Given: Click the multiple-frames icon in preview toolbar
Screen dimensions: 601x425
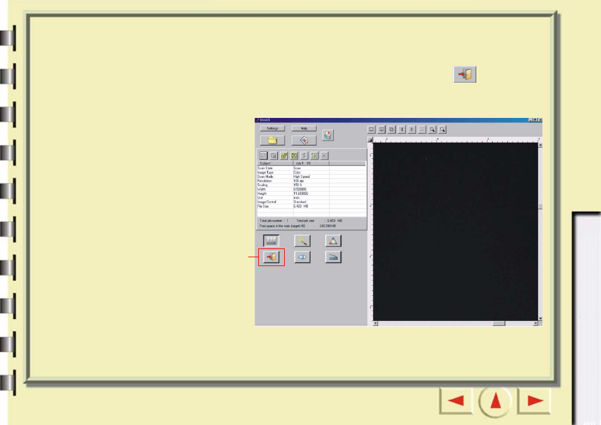Looking at the screenshot, I should click(x=391, y=130).
